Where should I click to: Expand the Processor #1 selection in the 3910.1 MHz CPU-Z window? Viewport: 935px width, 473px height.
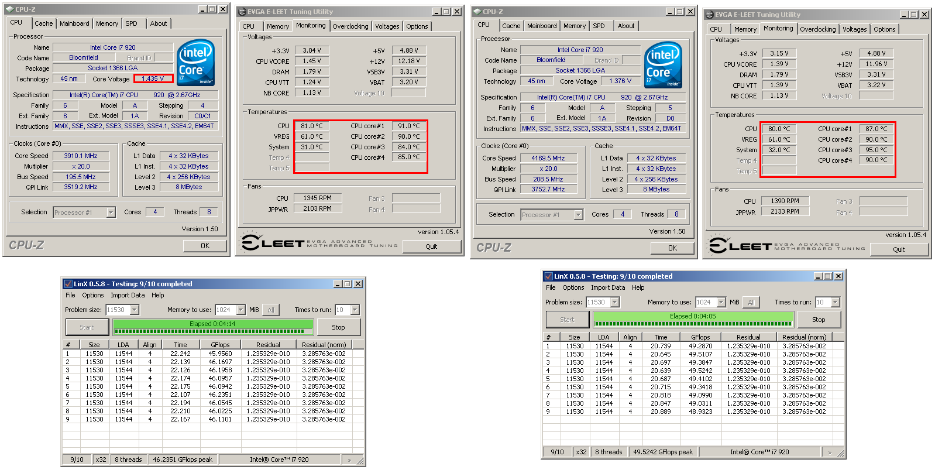pyautogui.click(x=111, y=212)
